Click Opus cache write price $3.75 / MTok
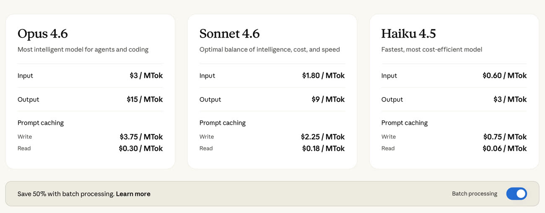This screenshot has height=213, width=545. coord(141,137)
